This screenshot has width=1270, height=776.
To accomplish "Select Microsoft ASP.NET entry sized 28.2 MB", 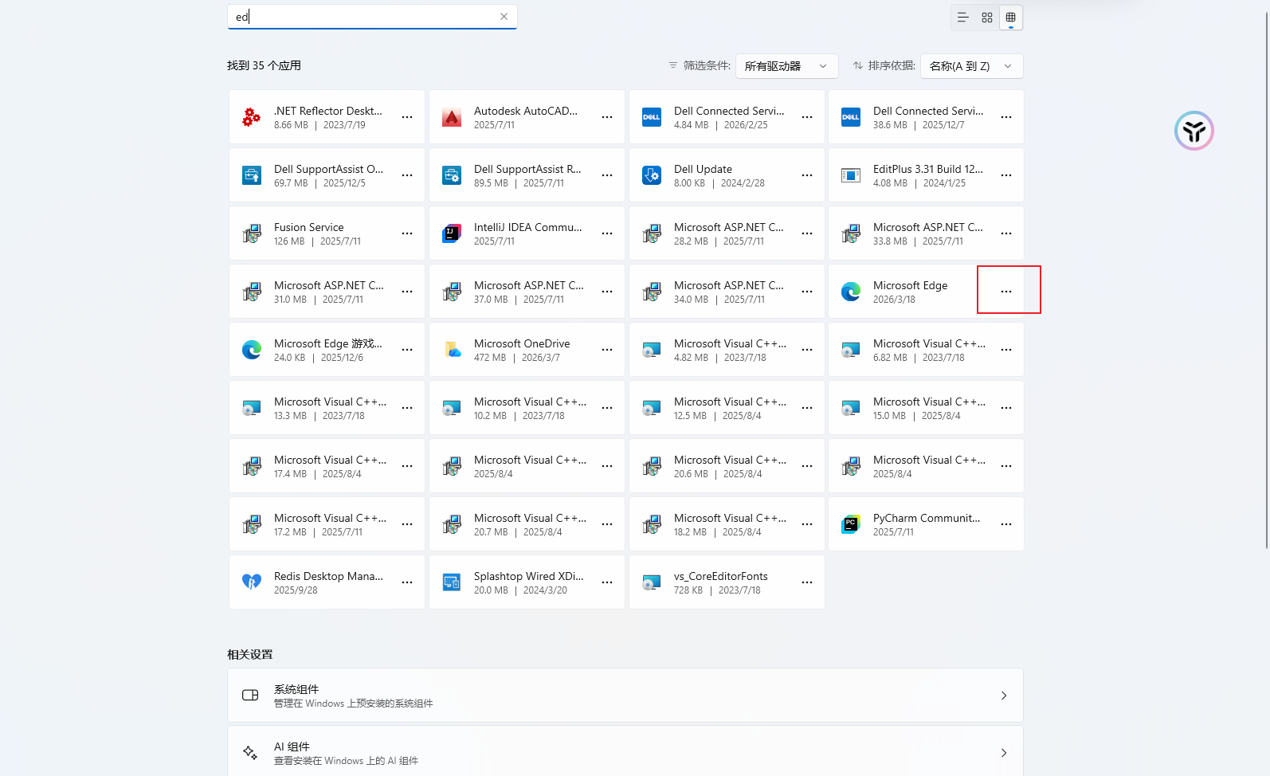I will click(x=727, y=233).
